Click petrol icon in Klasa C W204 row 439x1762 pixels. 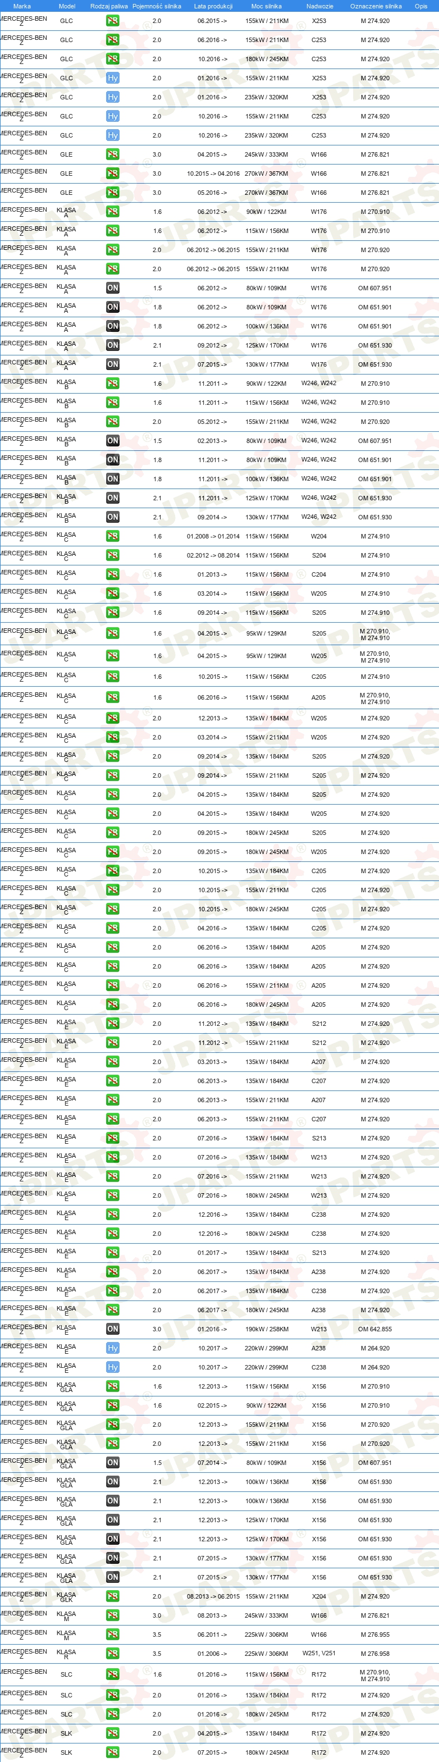click(113, 536)
